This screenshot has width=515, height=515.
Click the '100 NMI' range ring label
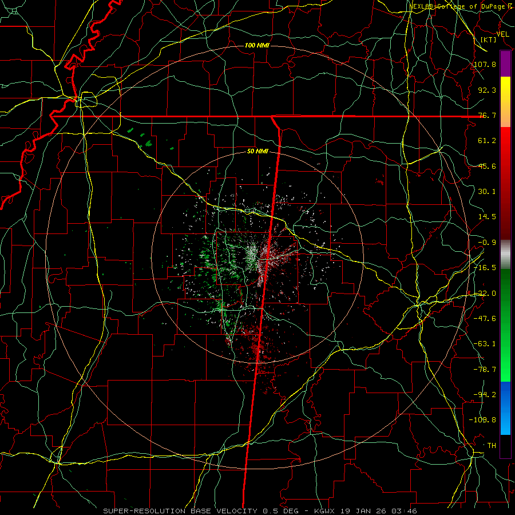[257, 45]
